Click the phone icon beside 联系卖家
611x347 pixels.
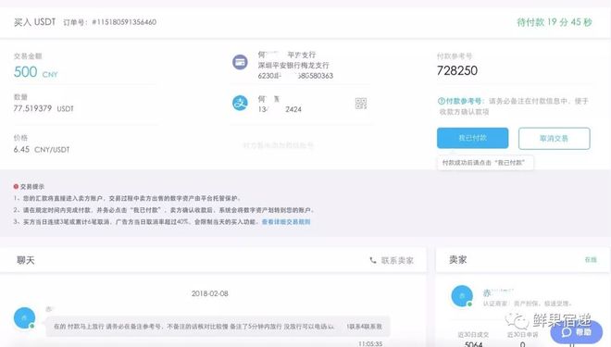pyautogui.click(x=373, y=260)
